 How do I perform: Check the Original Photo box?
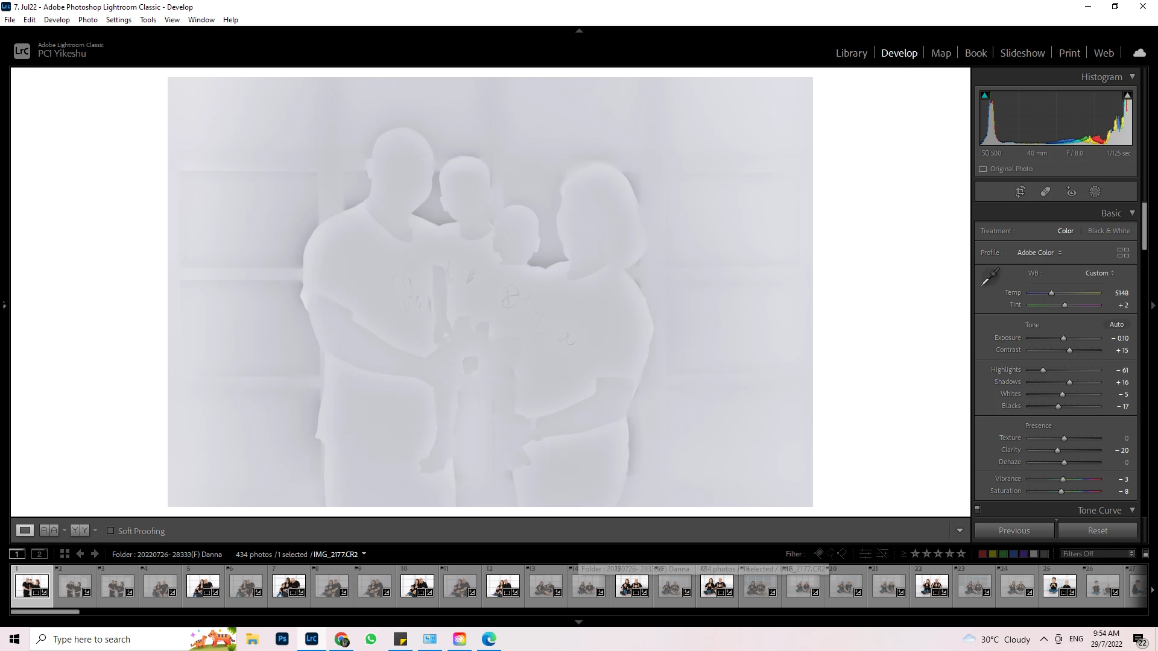click(983, 169)
